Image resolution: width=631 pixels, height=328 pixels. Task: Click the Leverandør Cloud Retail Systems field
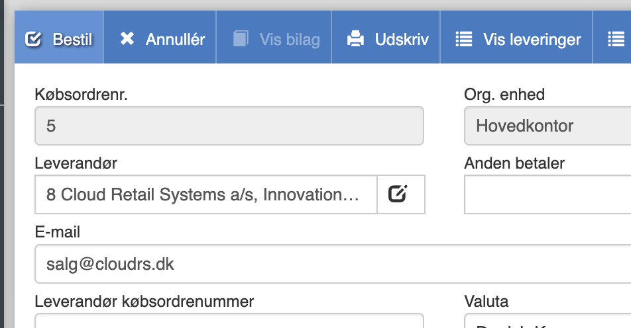(x=205, y=194)
